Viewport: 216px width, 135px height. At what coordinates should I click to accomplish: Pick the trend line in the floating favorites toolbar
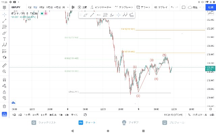[x=92, y=15]
